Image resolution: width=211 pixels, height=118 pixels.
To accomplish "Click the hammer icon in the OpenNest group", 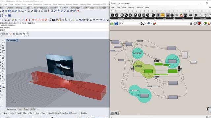I will tap(205, 15).
